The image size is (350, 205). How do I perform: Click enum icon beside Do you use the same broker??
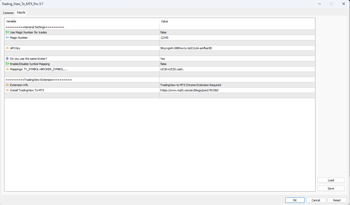click(7, 59)
